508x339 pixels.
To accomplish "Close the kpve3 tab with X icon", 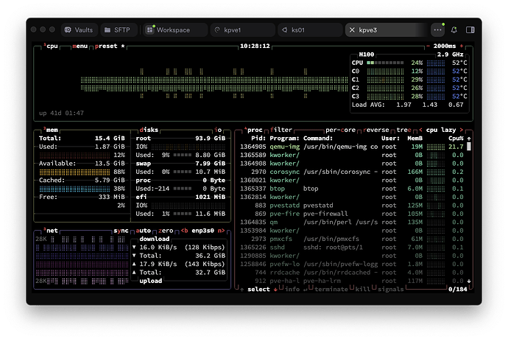I will tap(352, 29).
